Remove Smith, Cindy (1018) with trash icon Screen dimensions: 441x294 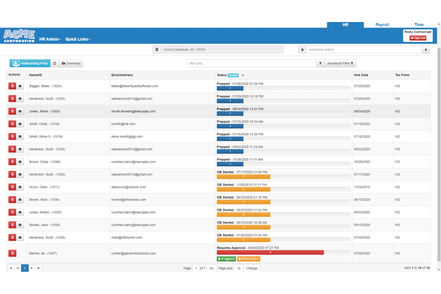[12, 124]
